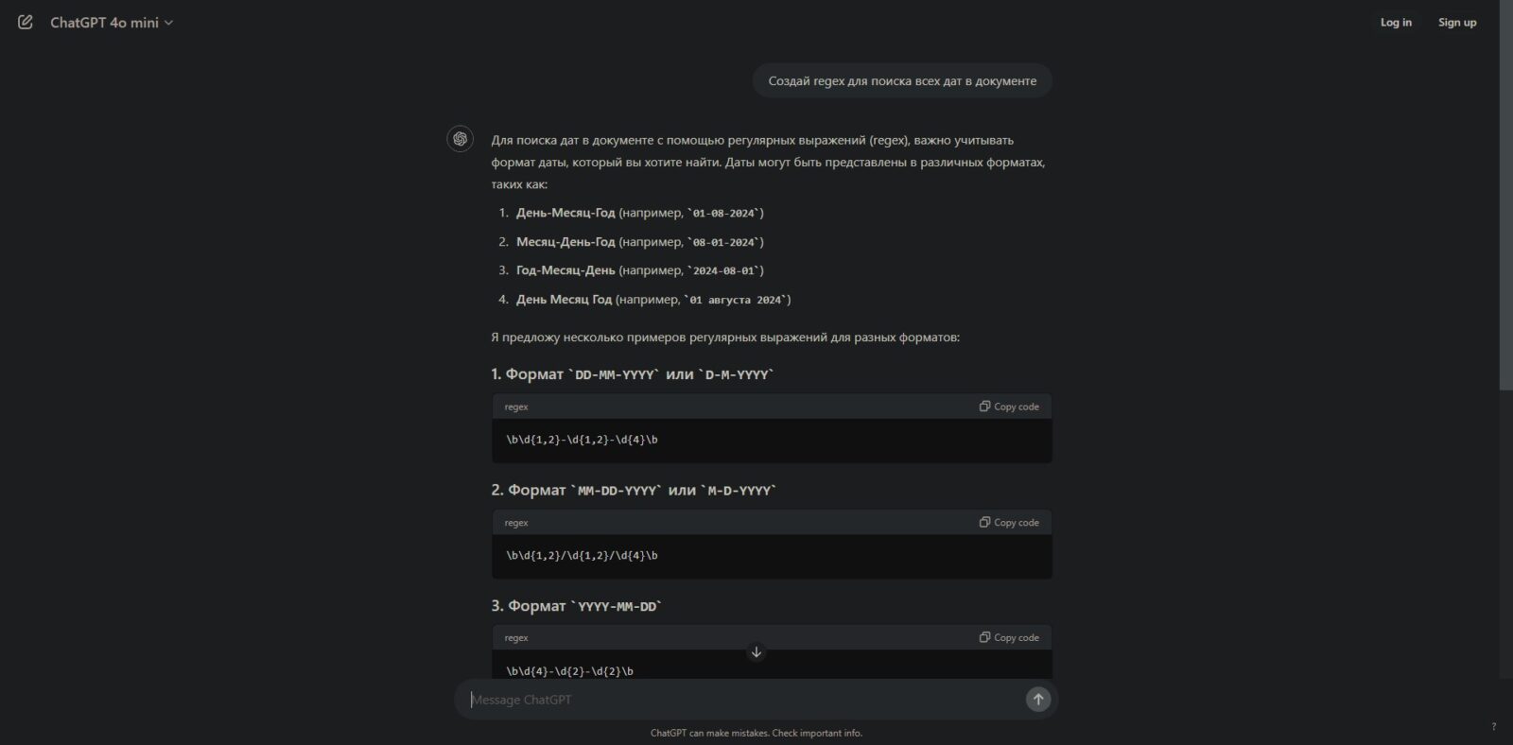Click the new chat pencil icon

tap(26, 22)
